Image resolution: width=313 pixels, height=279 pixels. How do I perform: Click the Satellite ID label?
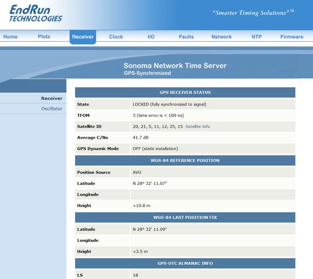[x=89, y=126]
